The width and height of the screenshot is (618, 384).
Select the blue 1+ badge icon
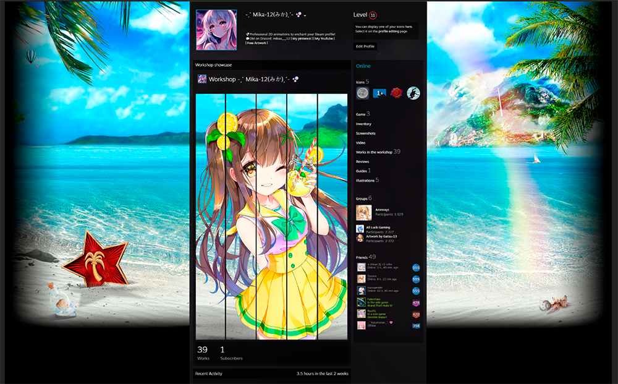pos(379,93)
